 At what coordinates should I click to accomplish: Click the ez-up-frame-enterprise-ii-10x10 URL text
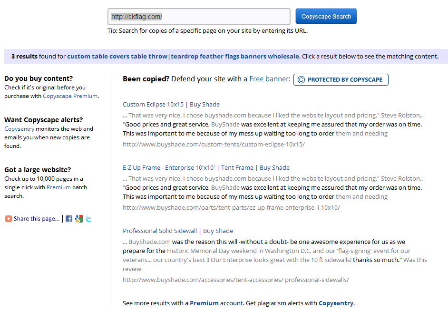point(232,208)
